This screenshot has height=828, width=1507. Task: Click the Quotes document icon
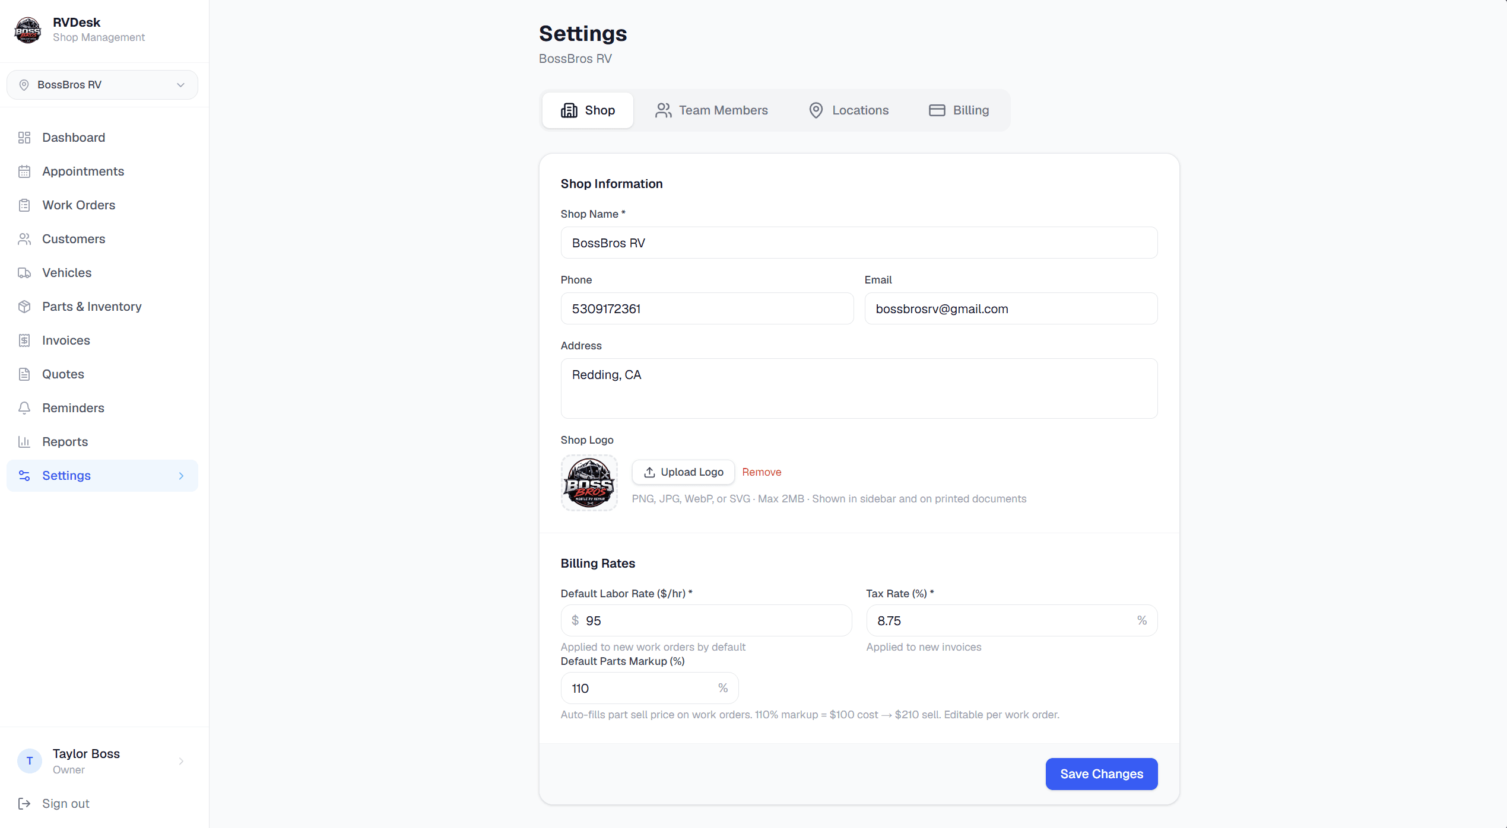click(24, 374)
